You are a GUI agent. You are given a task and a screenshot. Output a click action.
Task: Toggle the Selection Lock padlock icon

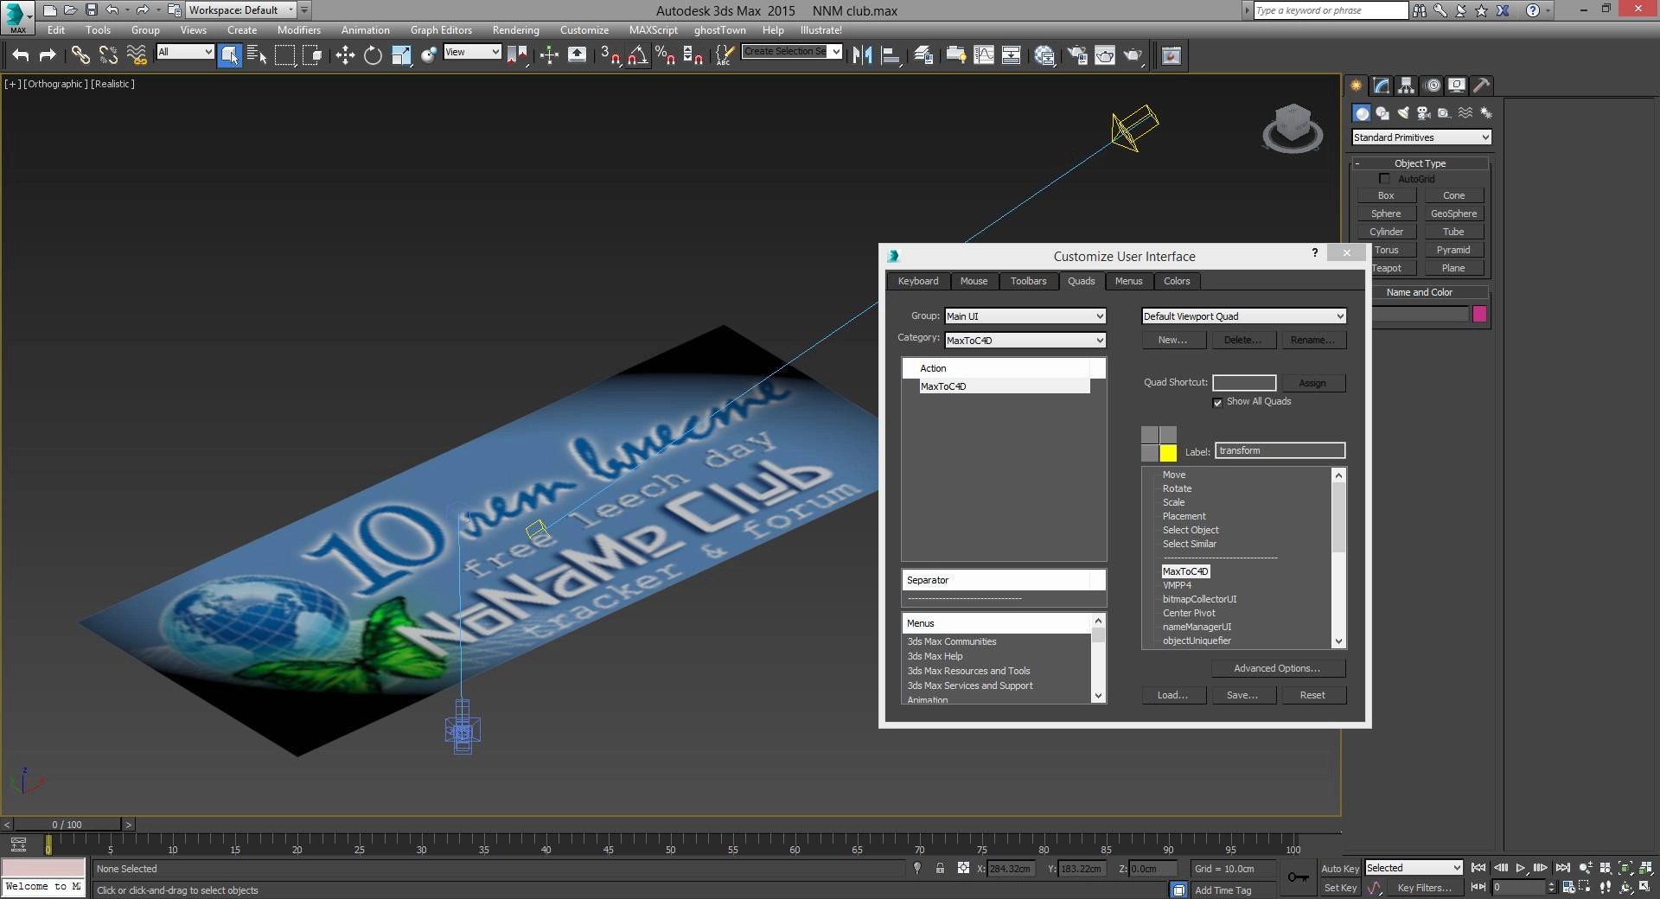(940, 868)
